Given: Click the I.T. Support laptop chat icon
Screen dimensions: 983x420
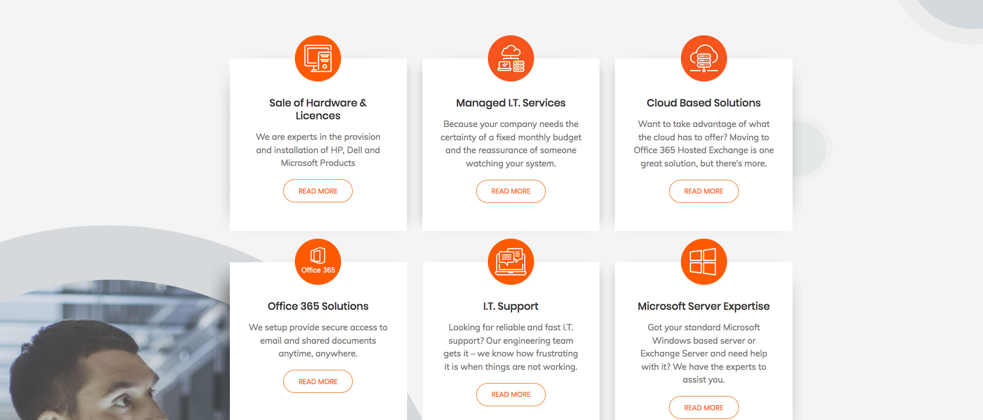Looking at the screenshot, I should [511, 262].
